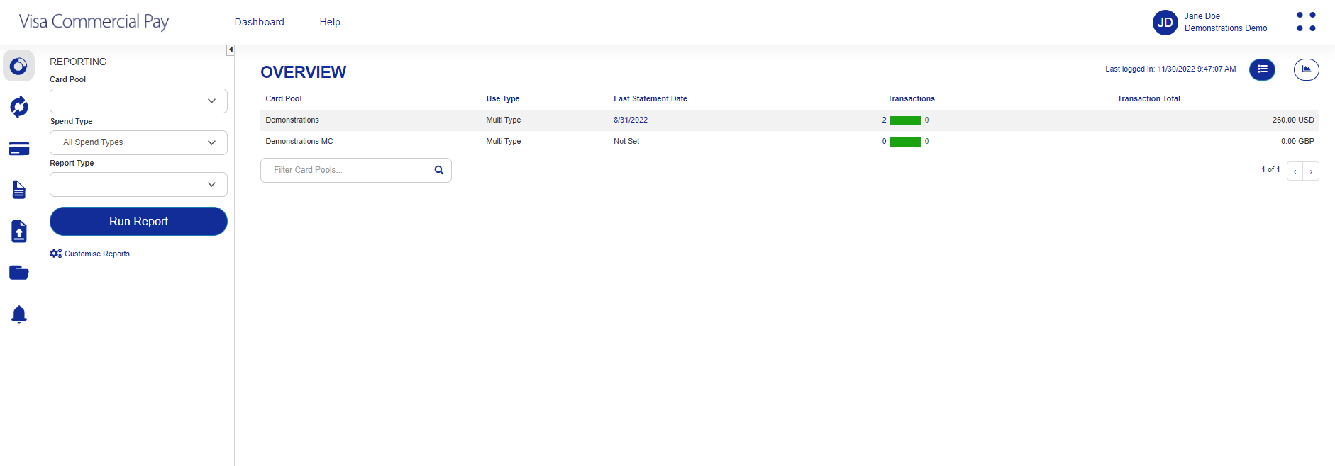
Task: Open the reporting pie chart sidebar icon
Action: point(19,66)
